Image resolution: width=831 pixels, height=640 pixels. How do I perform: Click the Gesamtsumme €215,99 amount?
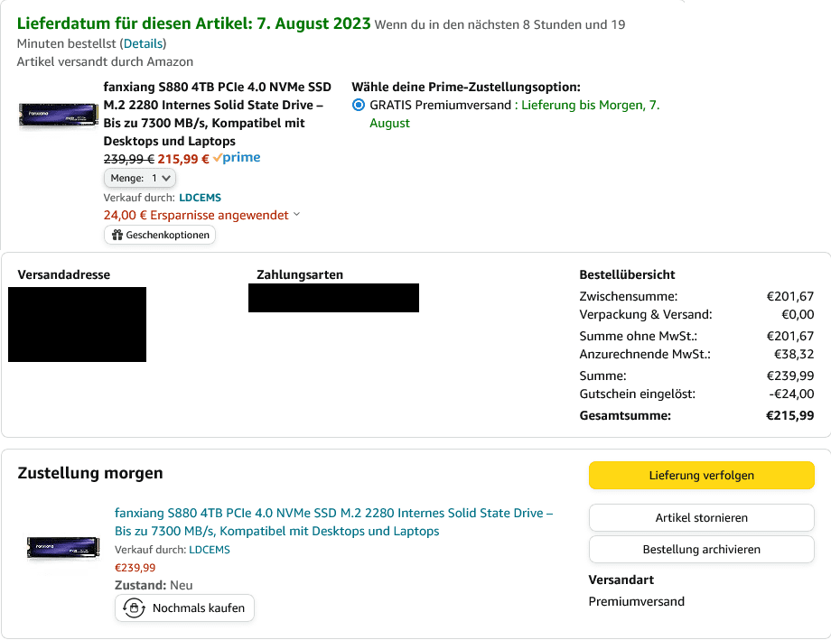[789, 416]
